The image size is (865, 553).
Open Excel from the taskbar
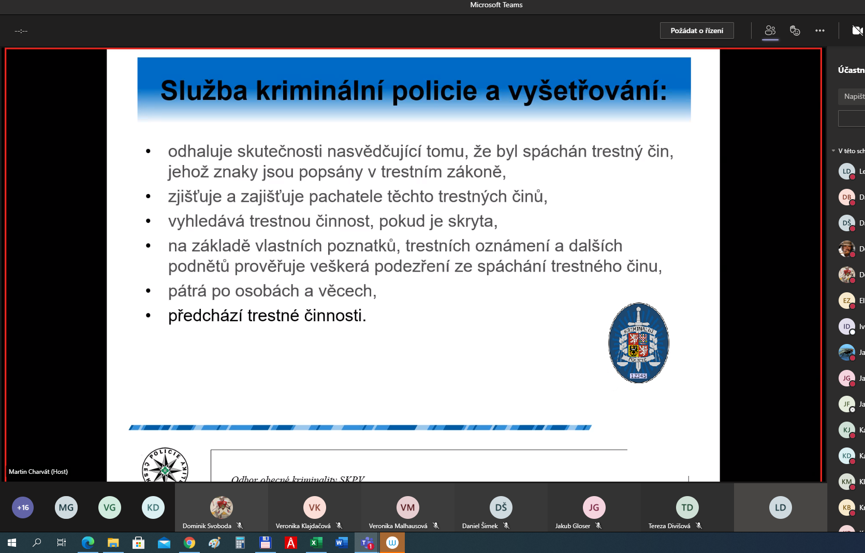pyautogui.click(x=316, y=543)
